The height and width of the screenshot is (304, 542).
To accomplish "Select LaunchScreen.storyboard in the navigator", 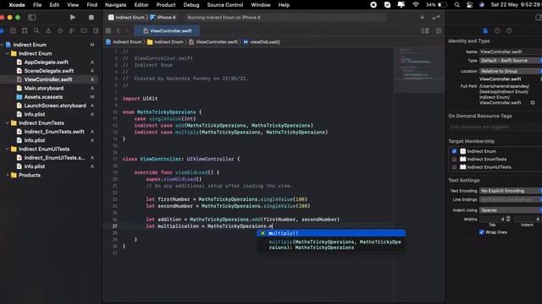I will coord(55,106).
